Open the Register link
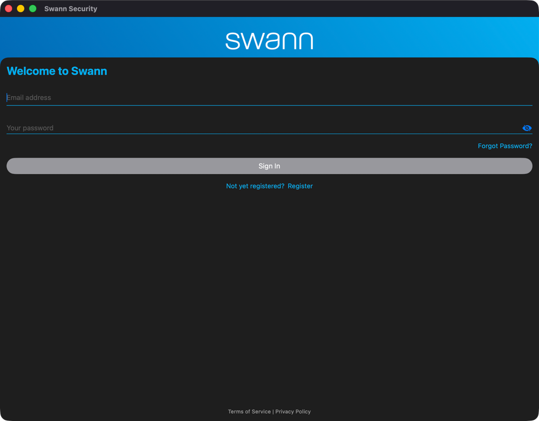The height and width of the screenshot is (421, 539). (x=300, y=186)
